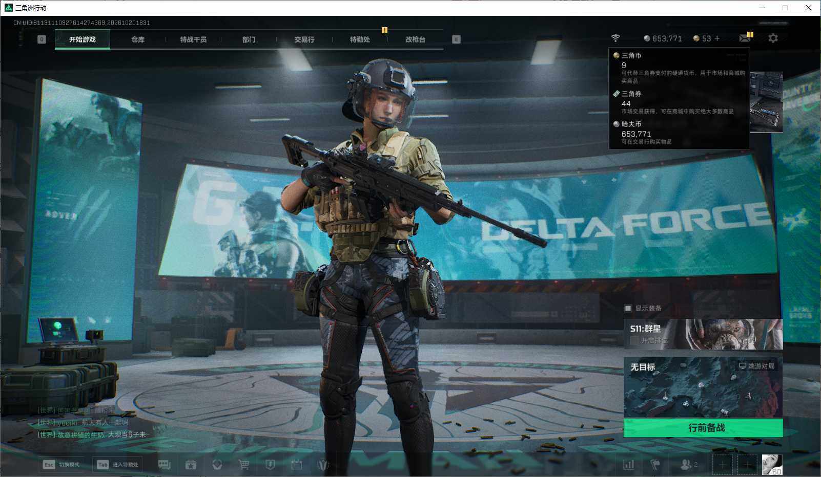Click the first empty teammate invite slot
821x477 pixels.
tap(722, 464)
